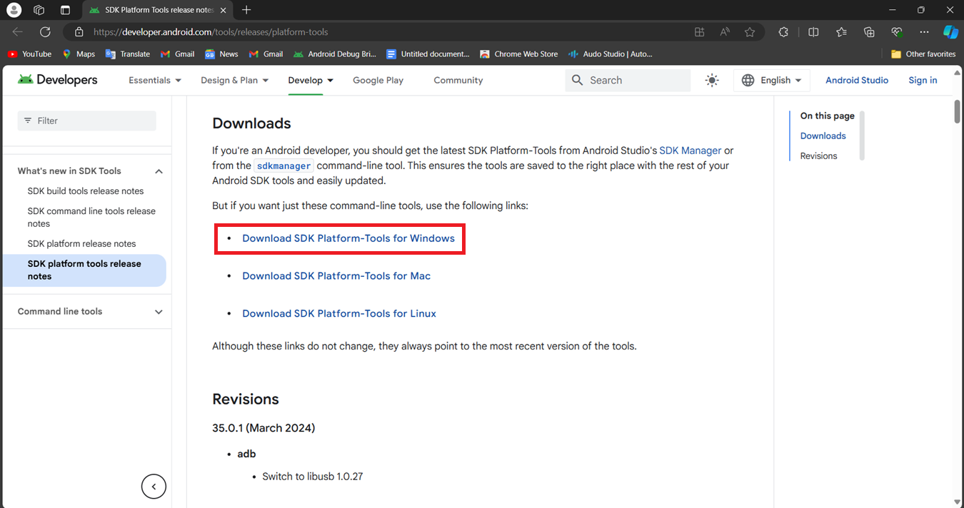964x508 pixels.
Task: Click the Filter input field
Action: [x=86, y=121]
